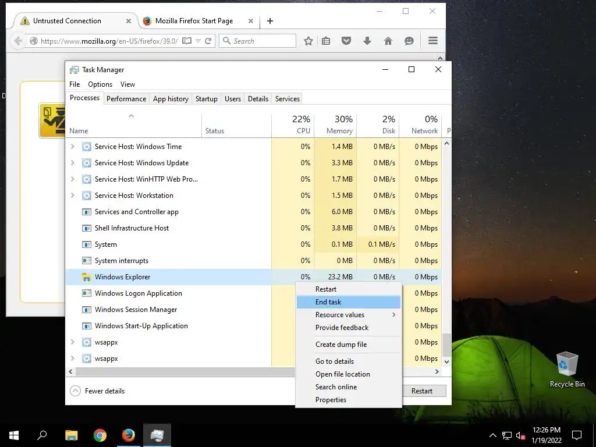The image size is (596, 447).
Task: Click the Firefox Search input field
Action: click(x=258, y=41)
